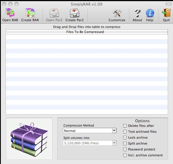The width and height of the screenshot is (173, 164).
Task: Open the Split volumes into dropdown
Action: (x=114, y=143)
